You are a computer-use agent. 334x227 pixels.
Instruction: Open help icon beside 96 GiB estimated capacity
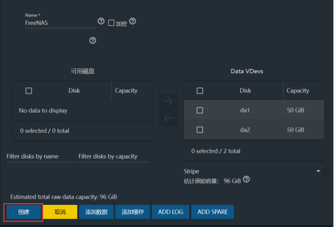(246, 180)
